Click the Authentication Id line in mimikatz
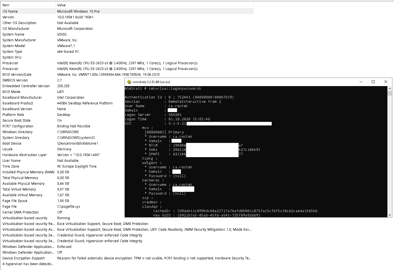Image resolution: width=394 pixels, height=270 pixels. [179, 97]
